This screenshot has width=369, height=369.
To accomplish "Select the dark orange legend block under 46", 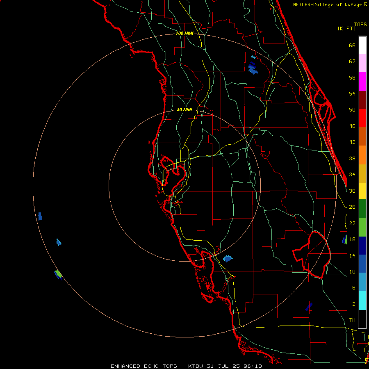I will pyautogui.click(x=362, y=137).
